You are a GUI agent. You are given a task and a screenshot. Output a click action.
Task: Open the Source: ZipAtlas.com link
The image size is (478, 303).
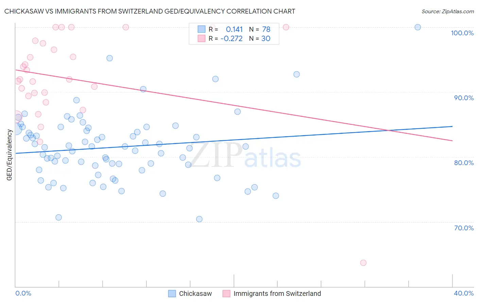448,11
